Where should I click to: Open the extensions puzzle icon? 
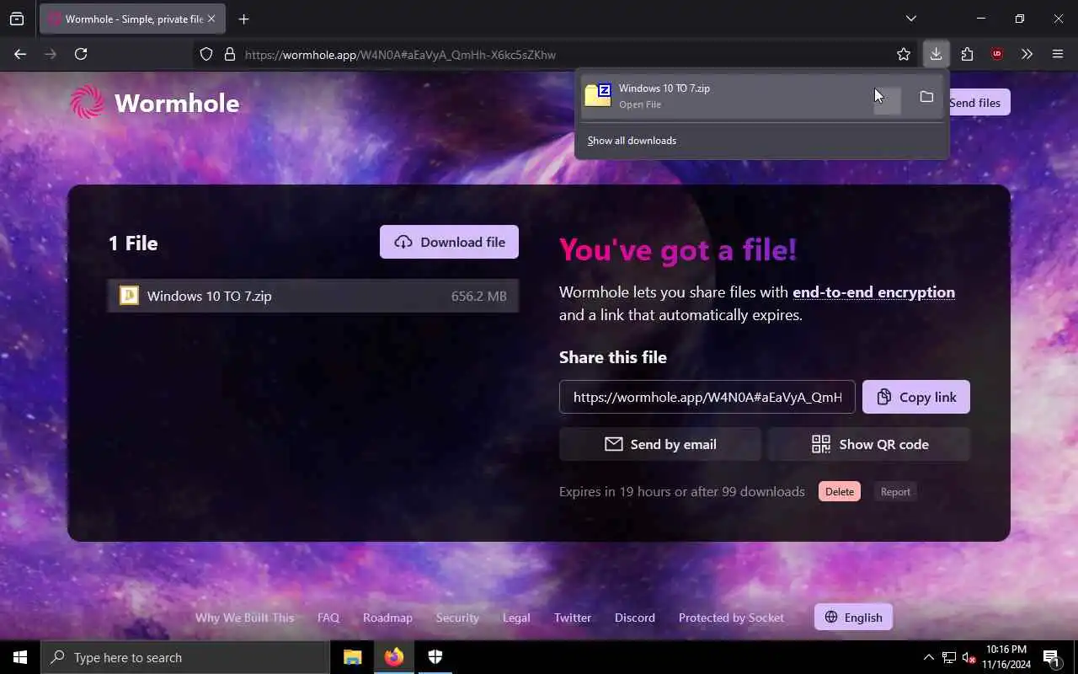pos(967,54)
